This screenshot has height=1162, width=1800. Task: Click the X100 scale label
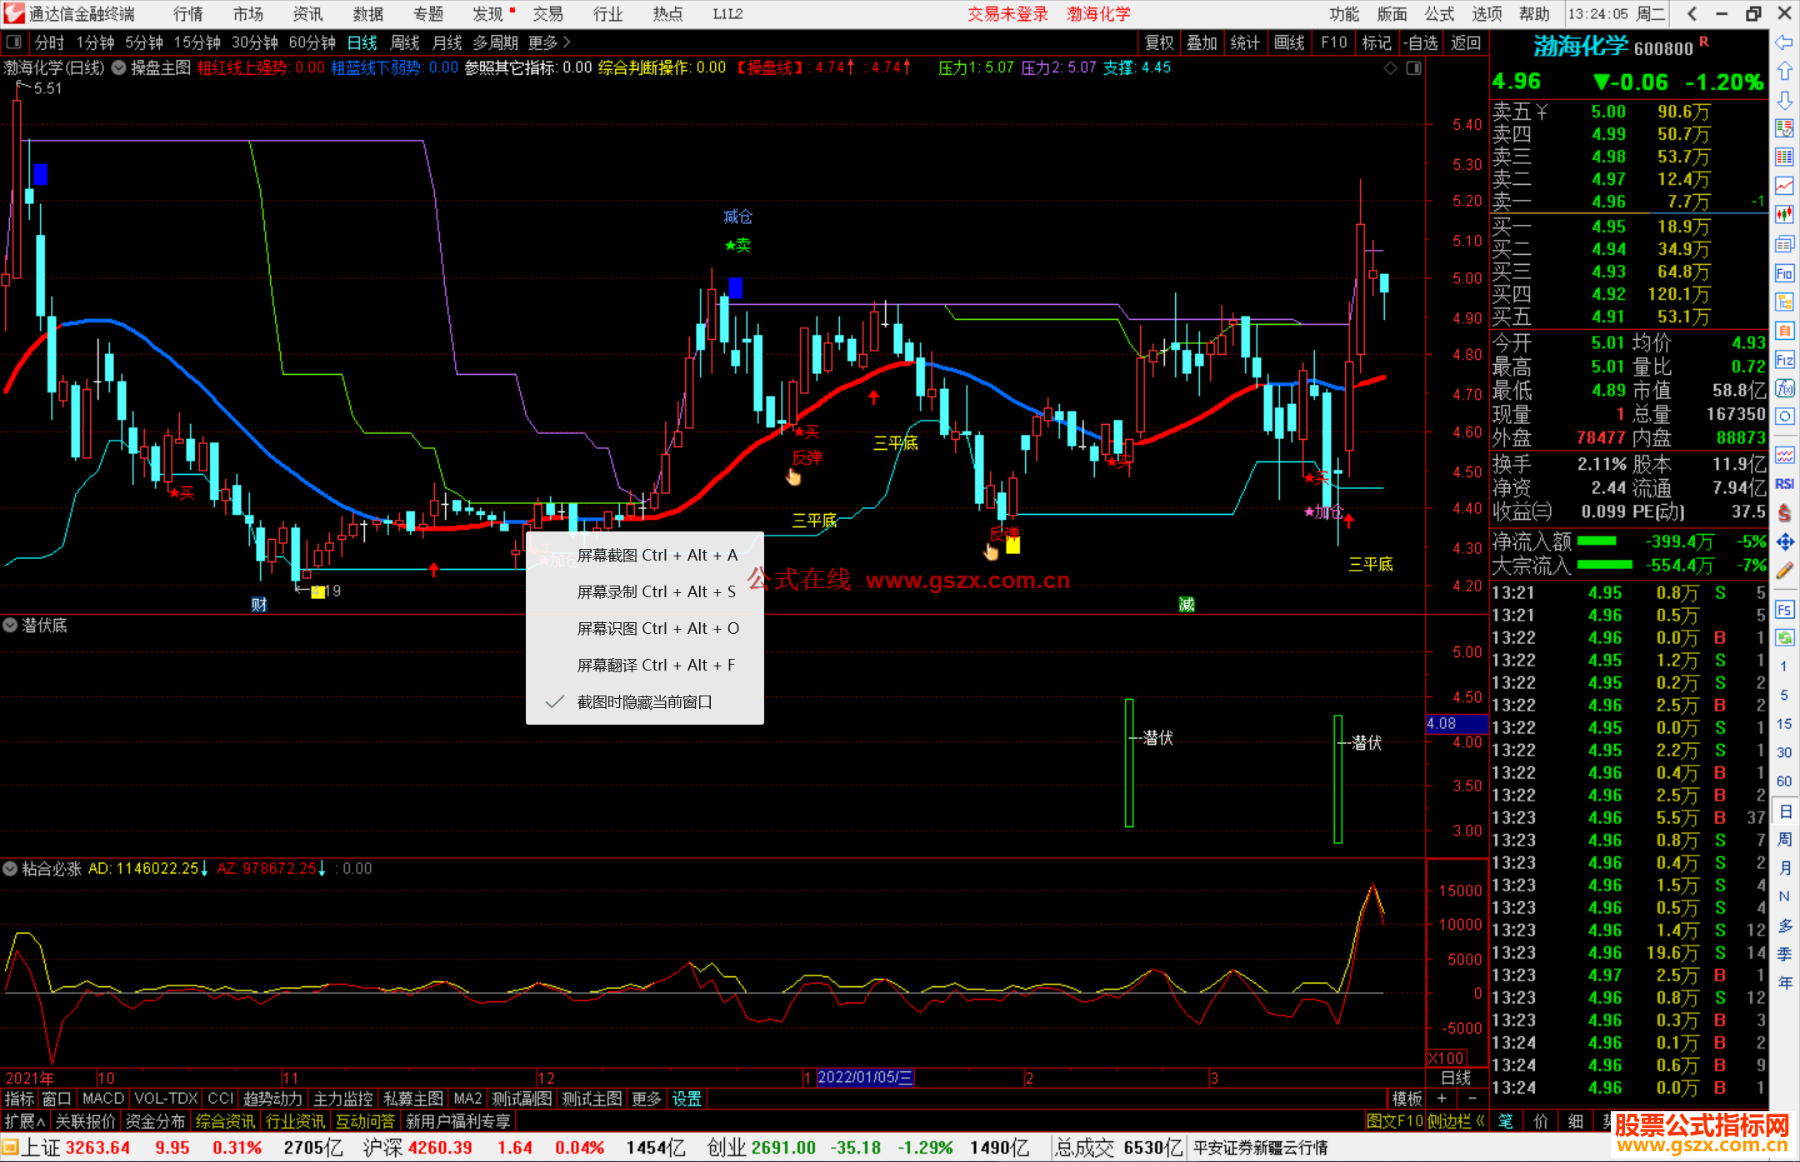(1447, 1058)
